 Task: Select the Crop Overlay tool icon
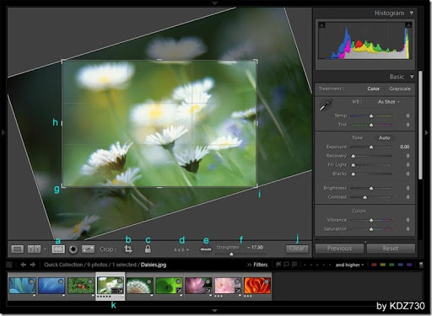tap(58, 249)
